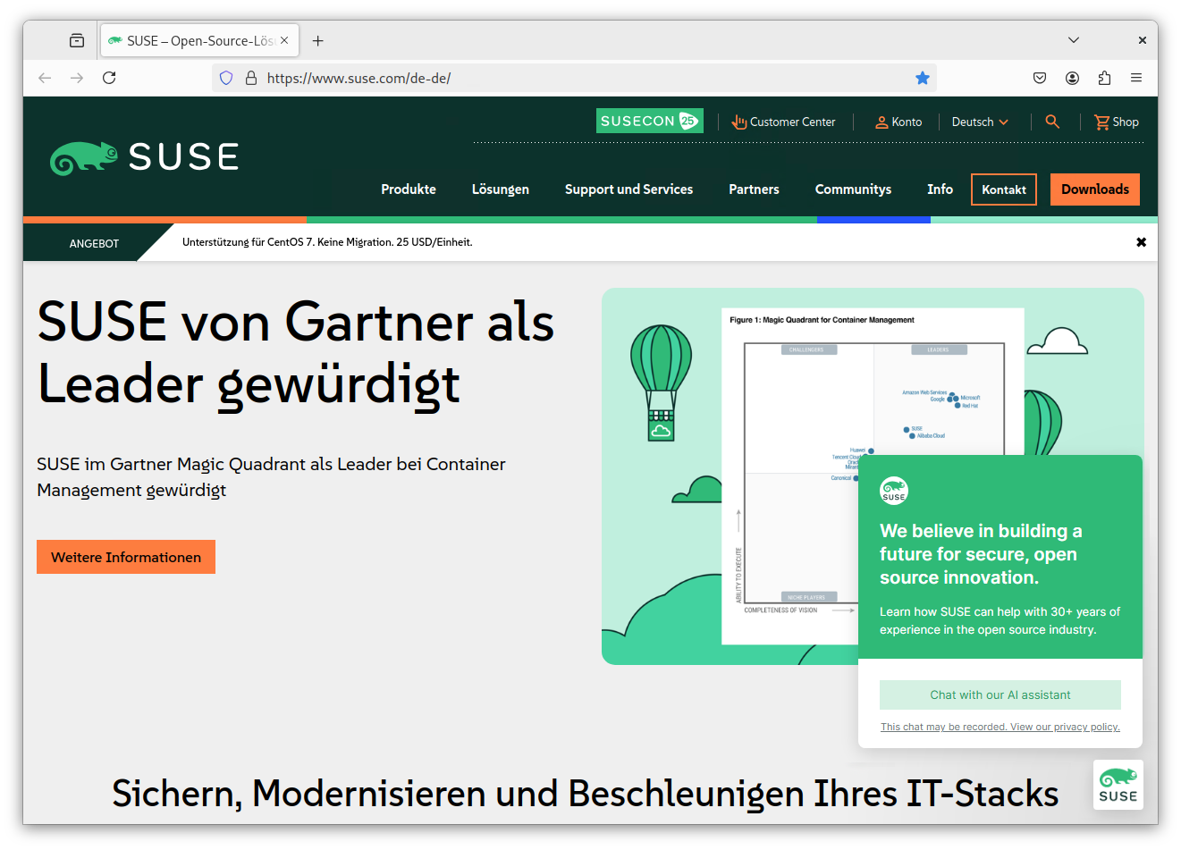Click the SUSE avatar in chat popup
1181x850 pixels.
pyautogui.click(x=894, y=491)
